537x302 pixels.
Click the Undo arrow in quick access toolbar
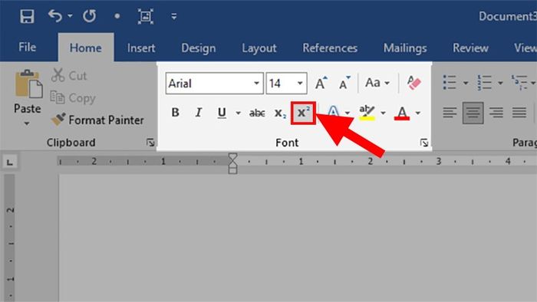[x=55, y=16]
